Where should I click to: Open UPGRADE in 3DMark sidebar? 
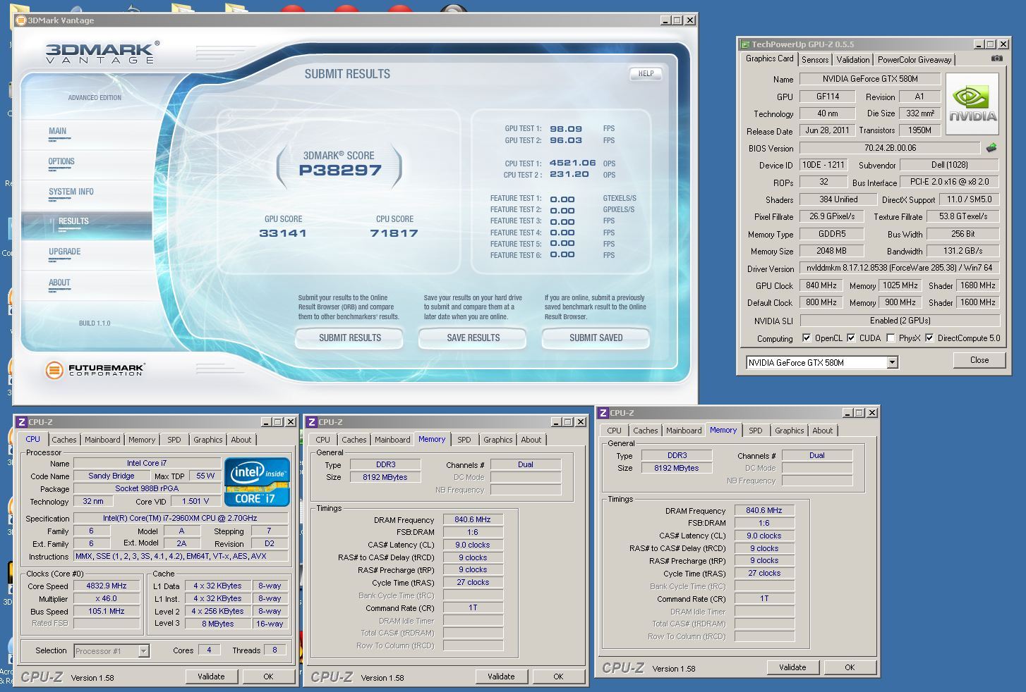(65, 252)
